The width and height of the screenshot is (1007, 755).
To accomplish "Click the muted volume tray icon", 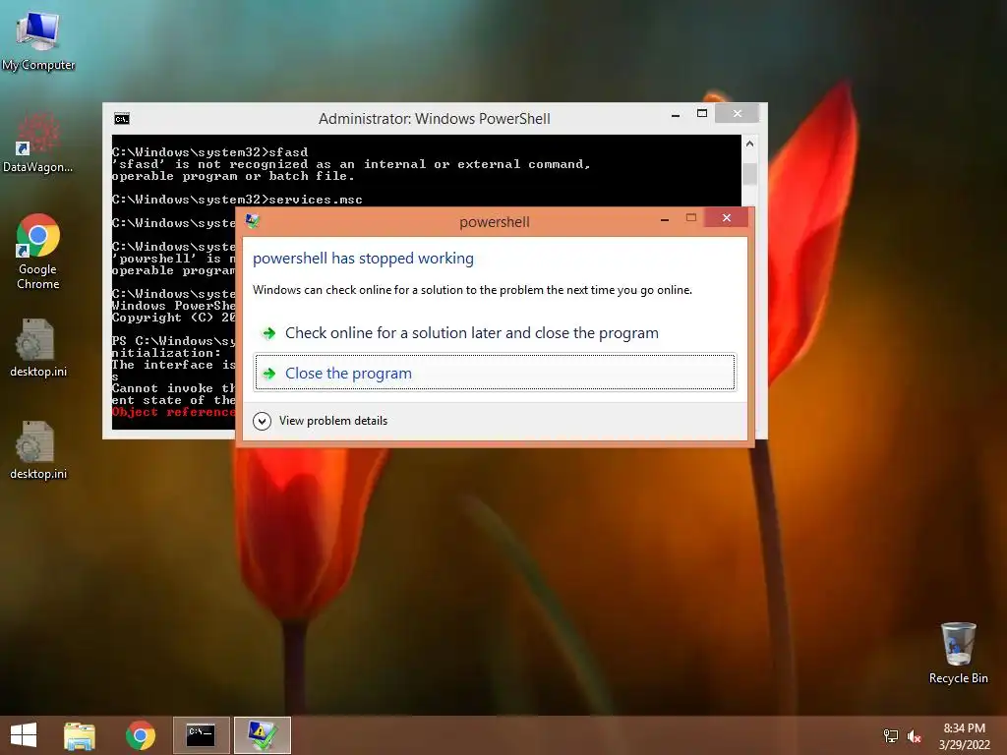I will pos(914,735).
